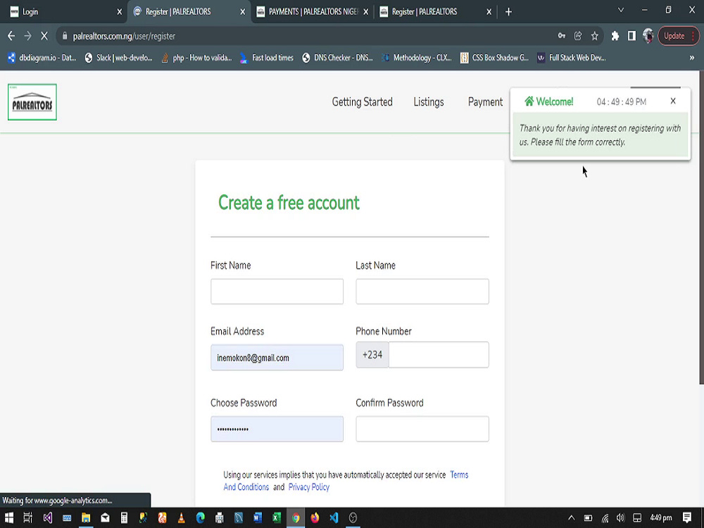Open the saved passwords key icon
The height and width of the screenshot is (528, 704).
click(562, 36)
